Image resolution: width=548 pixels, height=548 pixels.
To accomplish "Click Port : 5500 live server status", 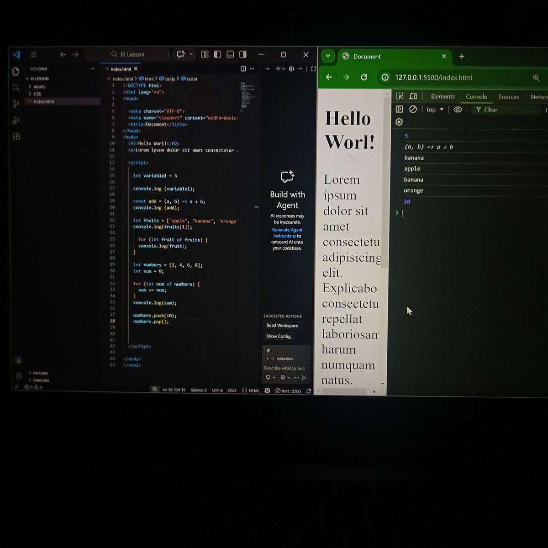I will point(288,391).
